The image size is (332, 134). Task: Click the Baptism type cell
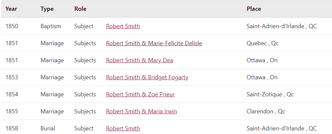51,26
